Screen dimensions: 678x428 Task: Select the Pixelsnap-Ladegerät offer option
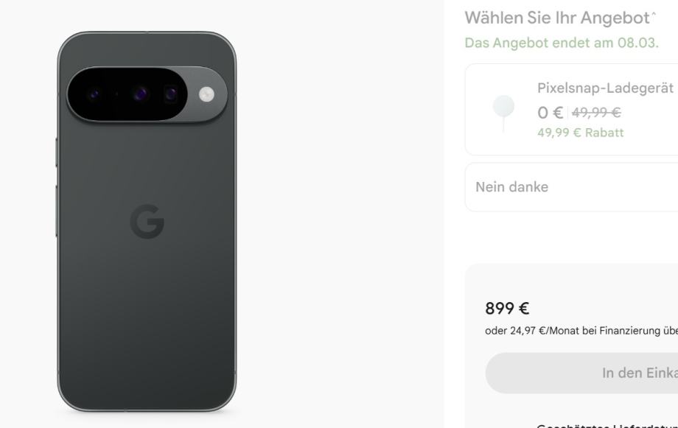pyautogui.click(x=571, y=109)
